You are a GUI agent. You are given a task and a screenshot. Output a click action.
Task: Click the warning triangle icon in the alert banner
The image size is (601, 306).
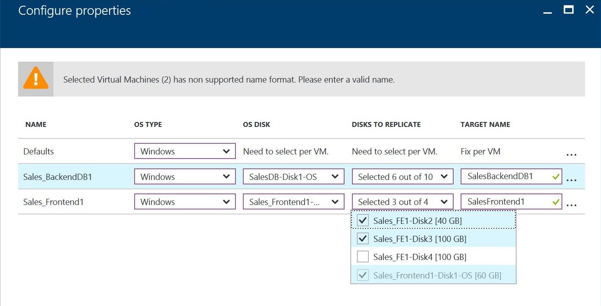(35, 78)
